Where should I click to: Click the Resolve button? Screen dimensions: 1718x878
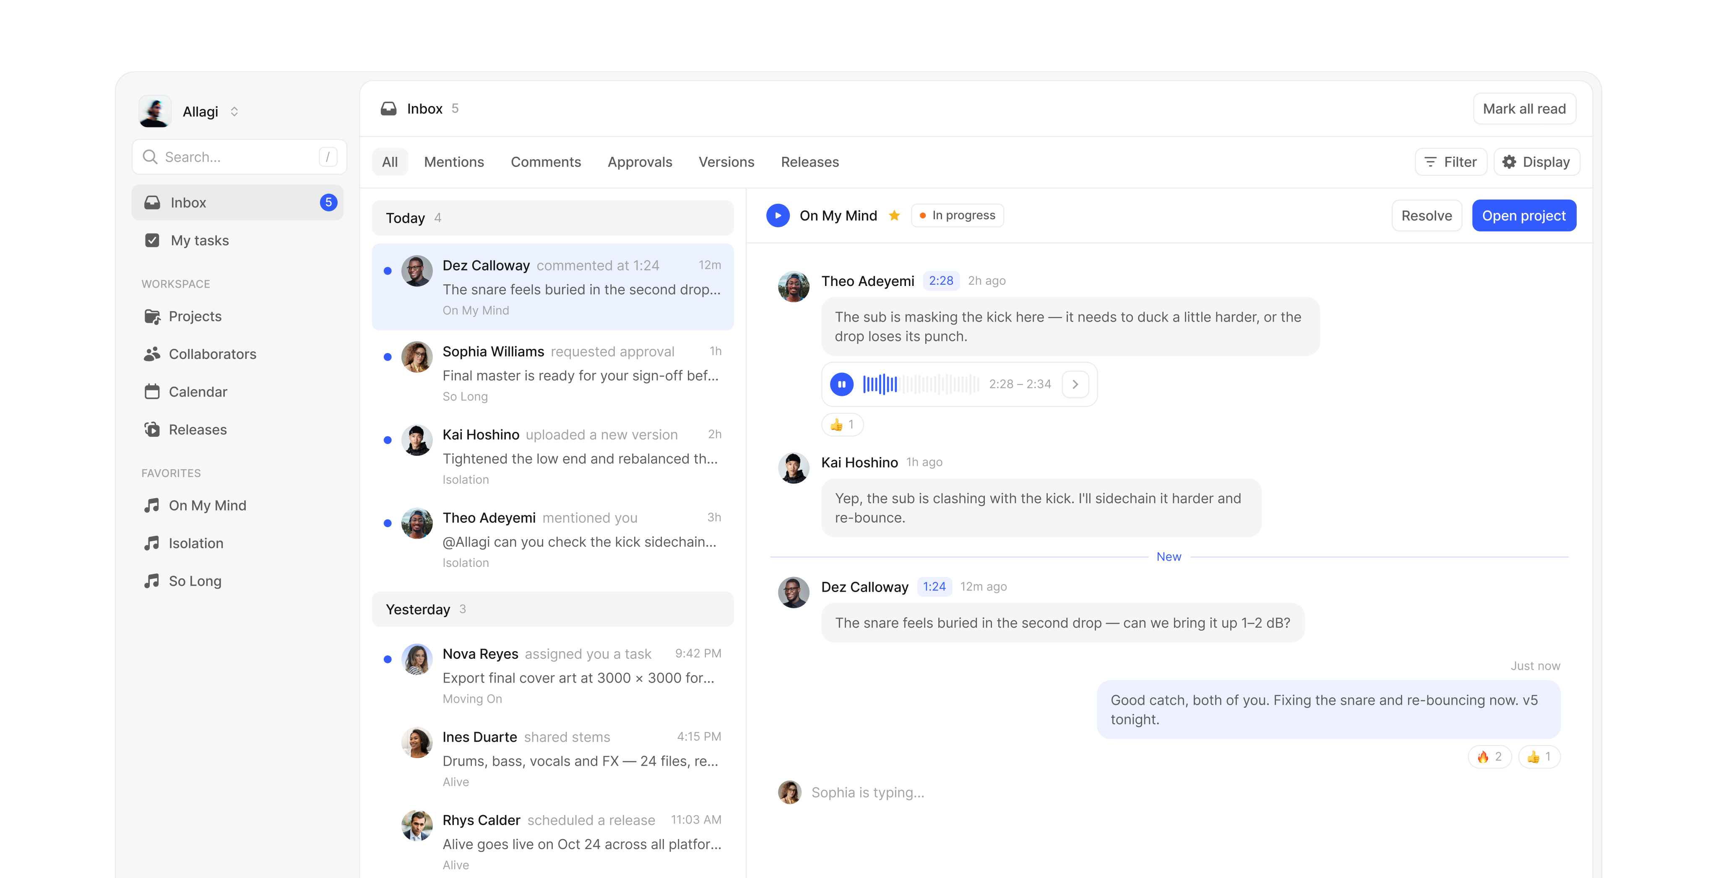[x=1426, y=216]
